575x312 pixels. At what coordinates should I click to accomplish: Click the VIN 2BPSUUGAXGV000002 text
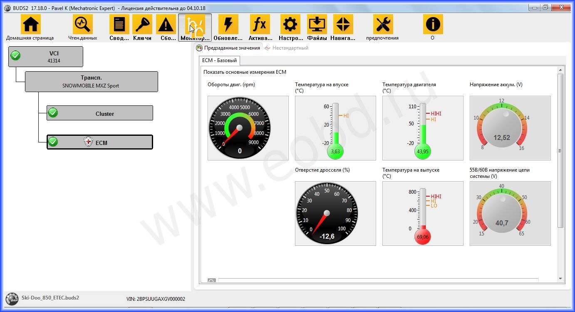pos(156,299)
